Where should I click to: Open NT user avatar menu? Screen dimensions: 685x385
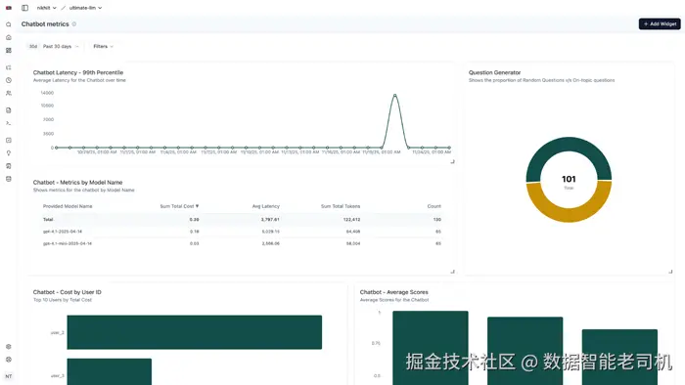[x=8, y=376]
